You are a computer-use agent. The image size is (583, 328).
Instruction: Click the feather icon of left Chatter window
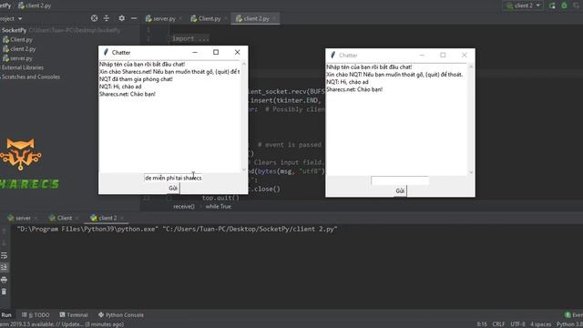click(x=106, y=52)
